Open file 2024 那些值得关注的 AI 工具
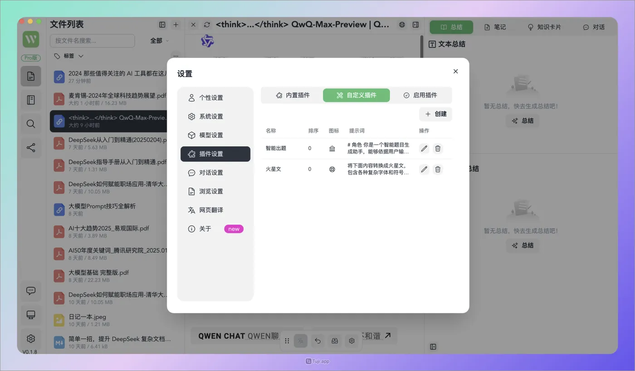The height and width of the screenshot is (371, 635). (109, 77)
